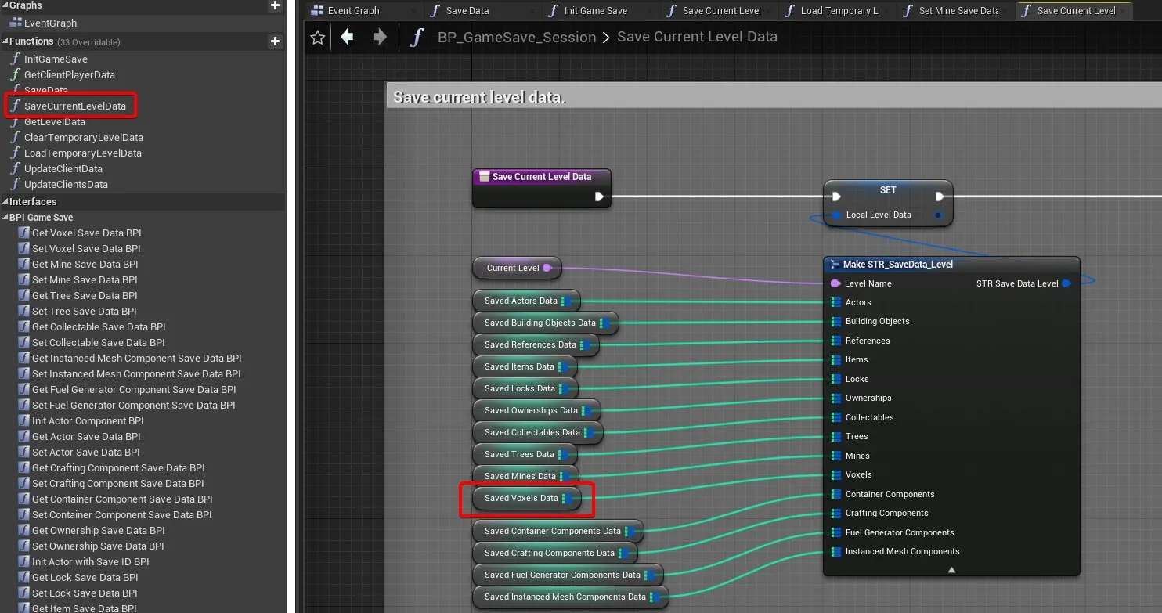
Task: Click the STR Save Data Level output pin
Action: (x=1066, y=283)
